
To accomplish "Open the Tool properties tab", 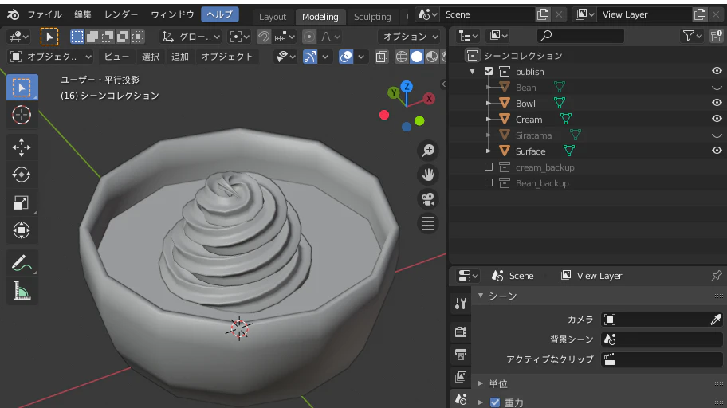I will click(461, 304).
